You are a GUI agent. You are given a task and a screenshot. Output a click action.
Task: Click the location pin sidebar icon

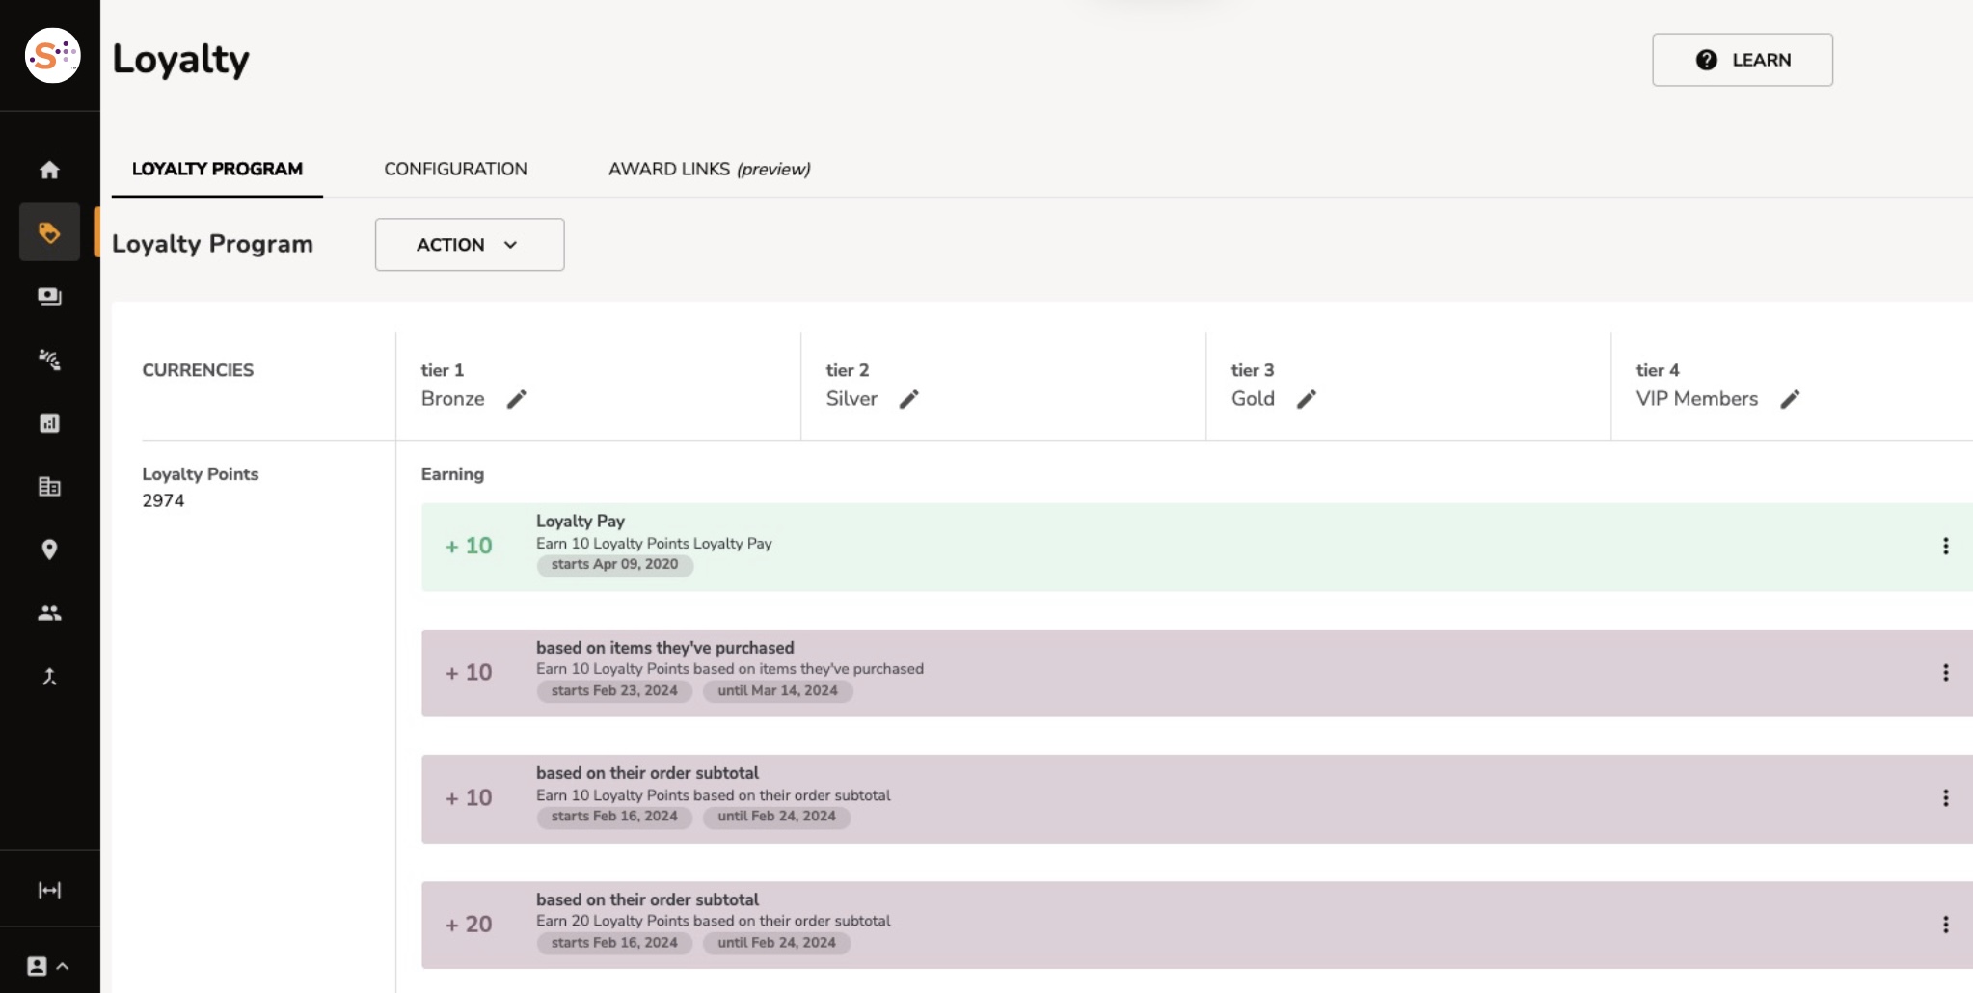pos(49,550)
